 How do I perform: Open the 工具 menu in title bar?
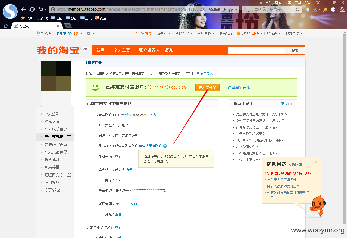(x=298, y=2)
